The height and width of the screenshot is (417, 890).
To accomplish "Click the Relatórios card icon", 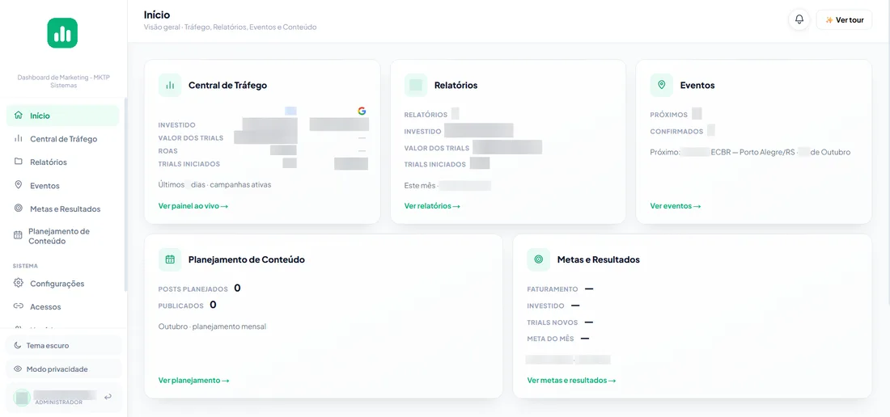I will [x=416, y=85].
